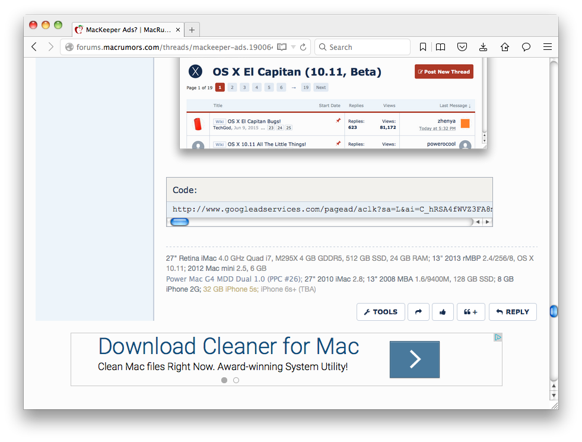Open page 19 in the embedded pagination
Screen dimensions: 582x442
306,87
